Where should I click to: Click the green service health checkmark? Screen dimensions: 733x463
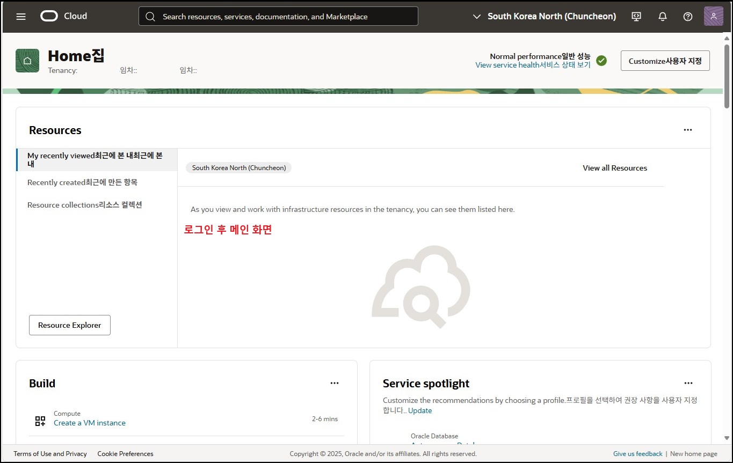click(x=601, y=61)
